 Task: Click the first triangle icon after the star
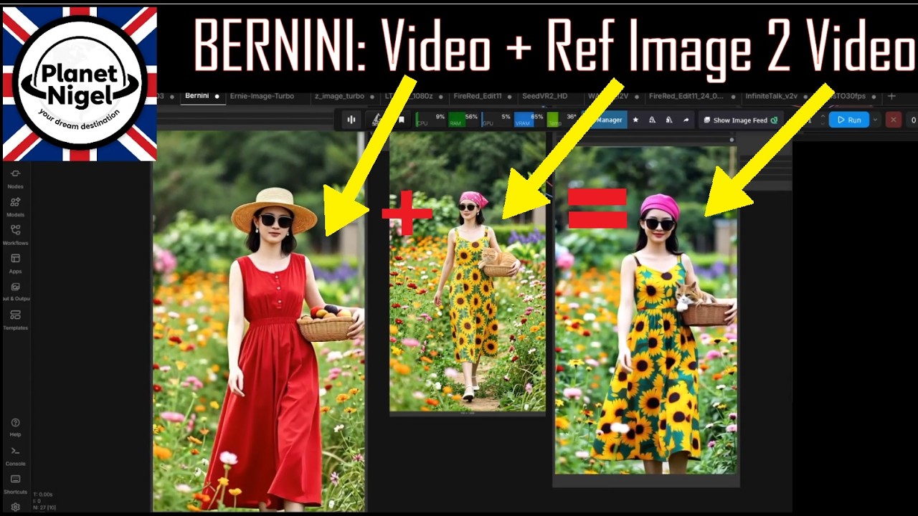(652, 120)
